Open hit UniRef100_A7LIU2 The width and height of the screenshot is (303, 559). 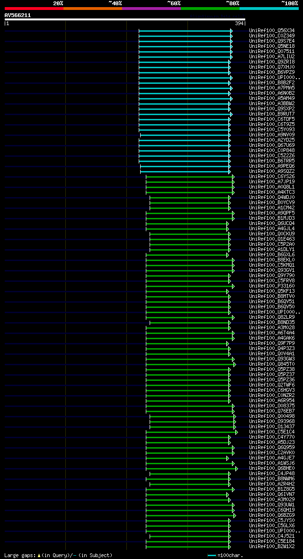click(272, 57)
